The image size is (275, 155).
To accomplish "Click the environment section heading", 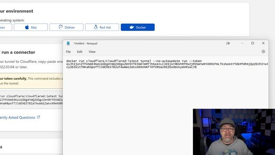I will point(16,11).
